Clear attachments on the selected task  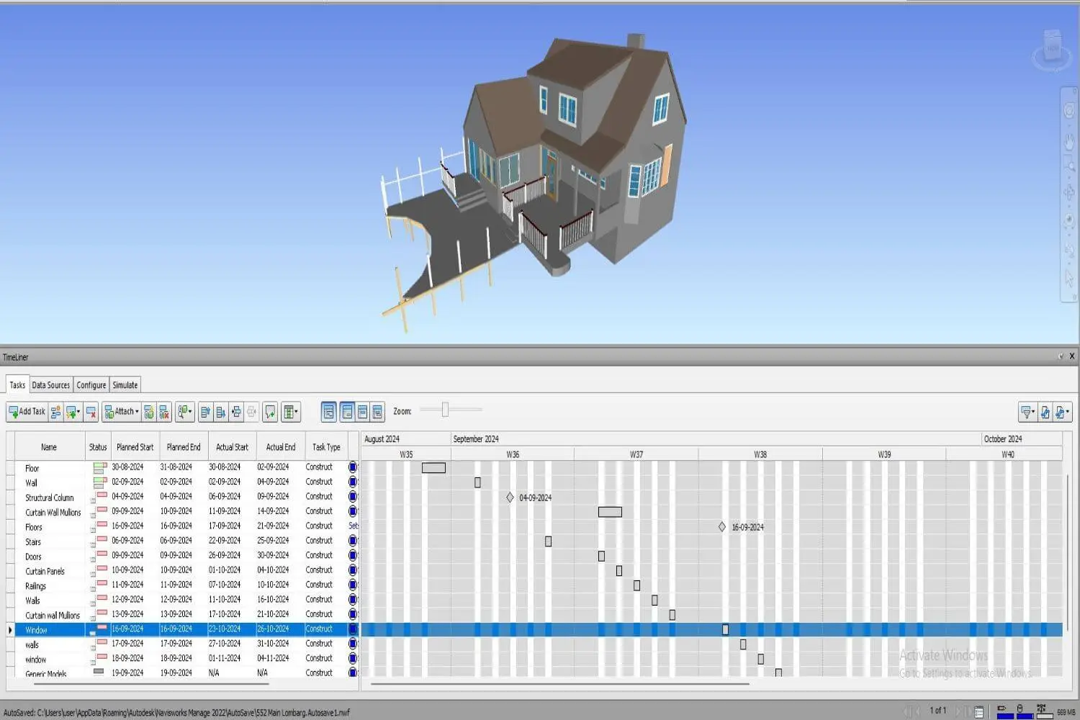[165, 412]
